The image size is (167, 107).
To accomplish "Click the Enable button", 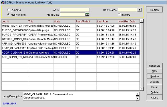I will [154, 76].
